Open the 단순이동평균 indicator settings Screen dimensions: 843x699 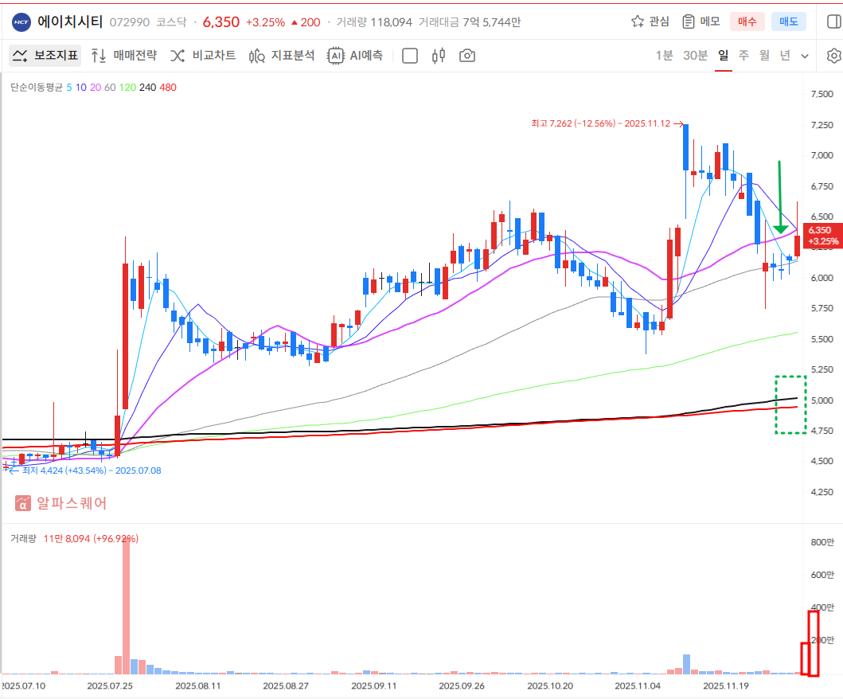(36, 88)
